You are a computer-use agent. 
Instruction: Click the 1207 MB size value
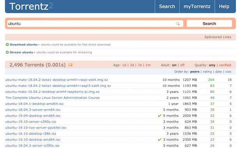pyautogui.click(x=190, y=80)
